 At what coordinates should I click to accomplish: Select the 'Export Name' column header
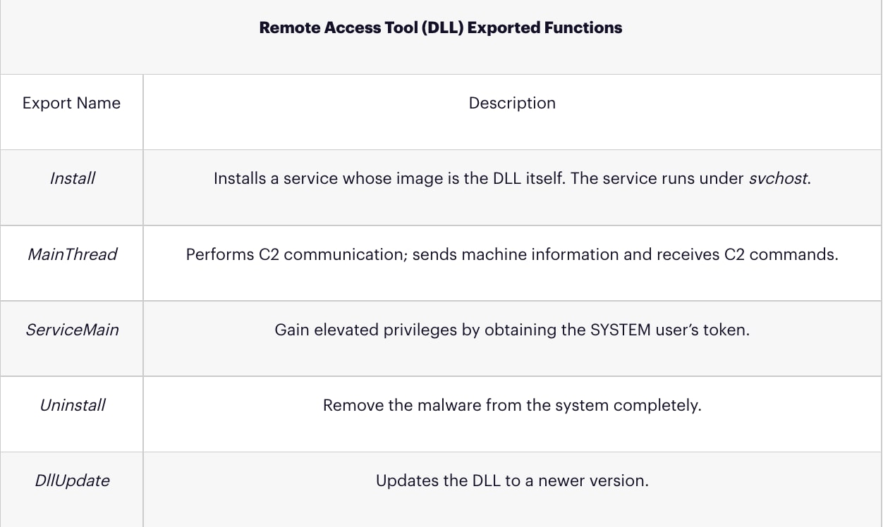[x=71, y=103]
